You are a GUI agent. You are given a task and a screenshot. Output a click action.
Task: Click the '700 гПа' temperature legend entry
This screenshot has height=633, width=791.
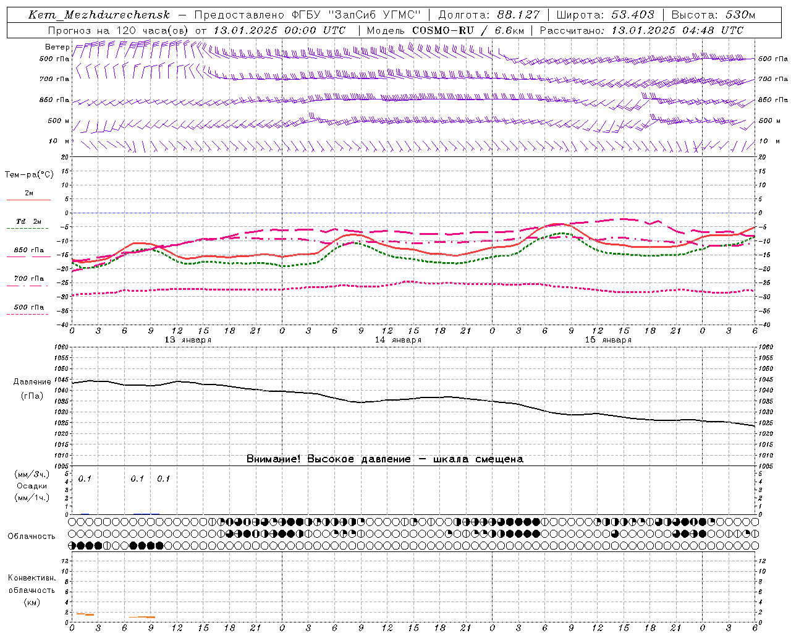(29, 278)
